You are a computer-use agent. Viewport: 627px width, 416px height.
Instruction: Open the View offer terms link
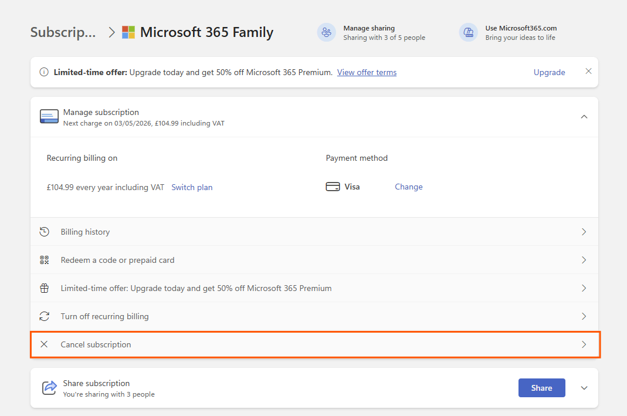click(x=367, y=73)
